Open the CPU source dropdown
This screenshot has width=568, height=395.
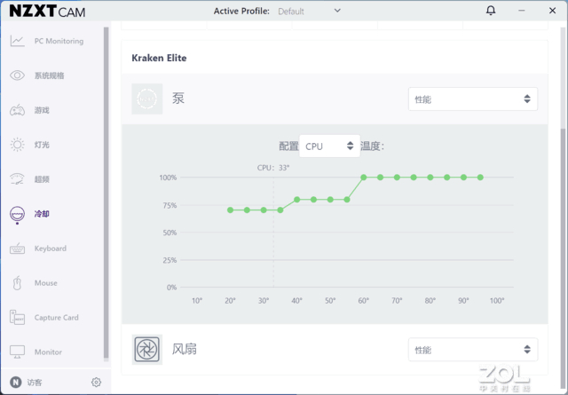tap(329, 146)
